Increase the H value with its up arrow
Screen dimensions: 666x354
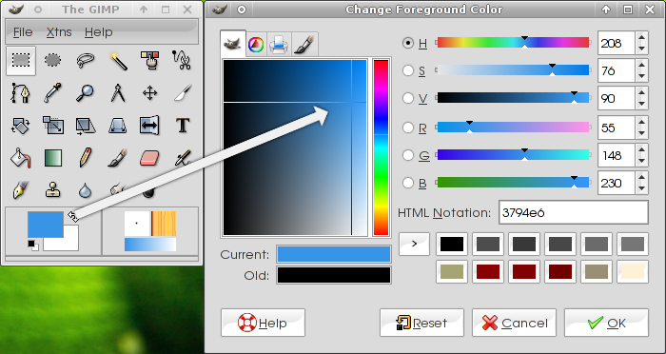tap(641, 37)
